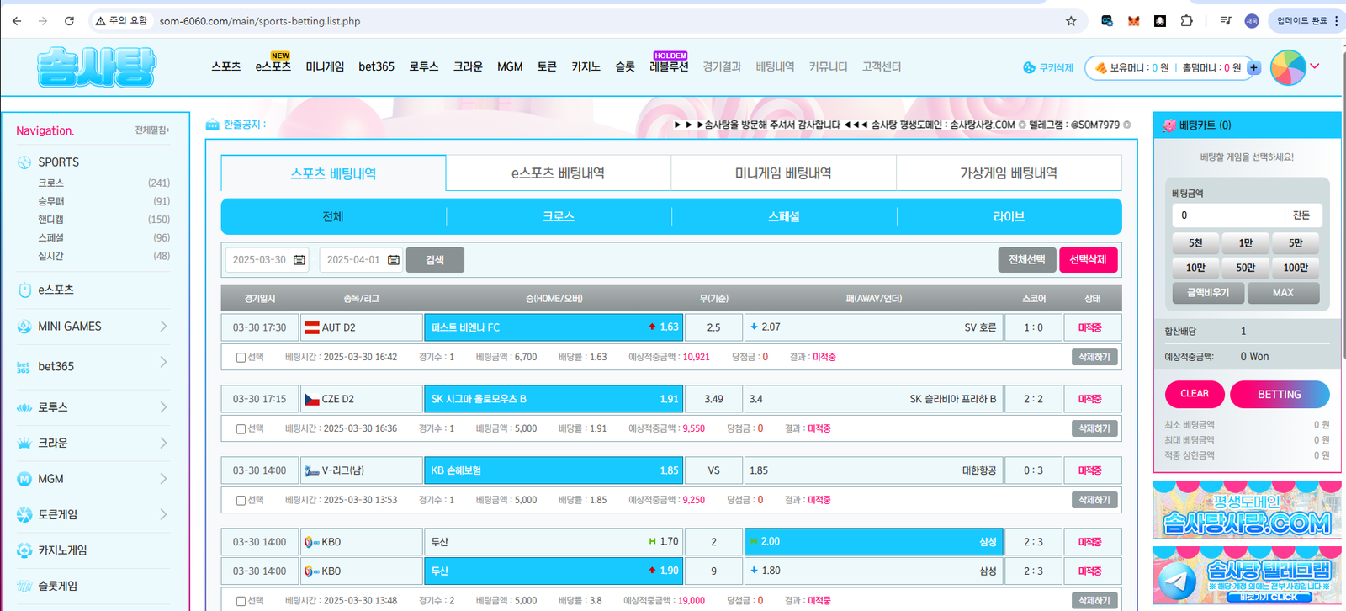Select the 크로스 filter tab
Image resolution: width=1346 pixels, height=611 pixels.
click(x=559, y=217)
